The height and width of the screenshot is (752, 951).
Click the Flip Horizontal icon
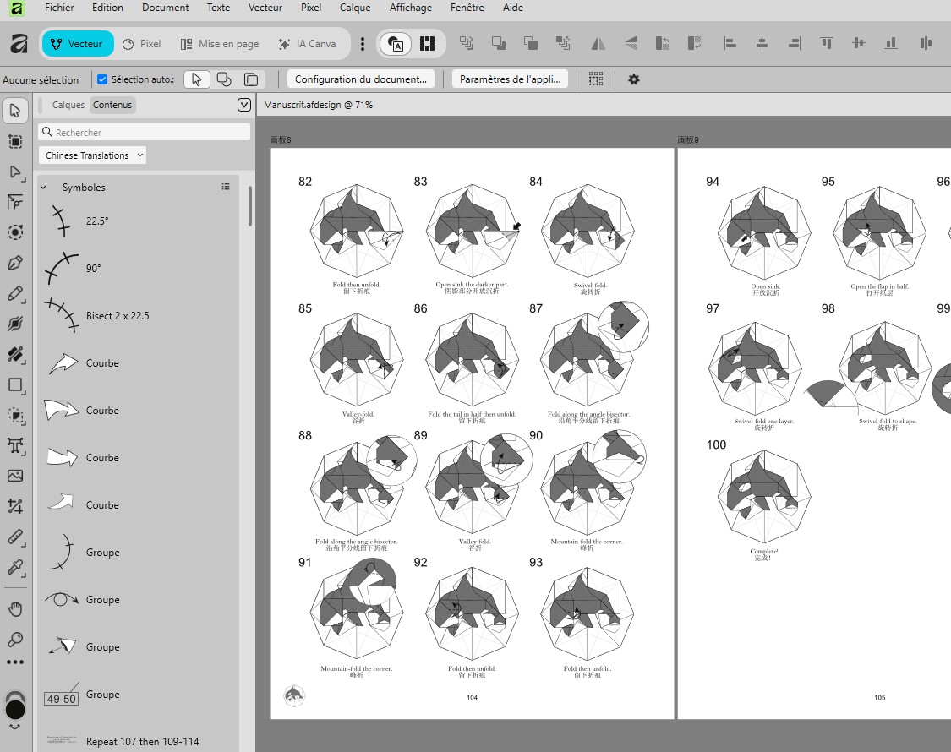[x=598, y=43]
